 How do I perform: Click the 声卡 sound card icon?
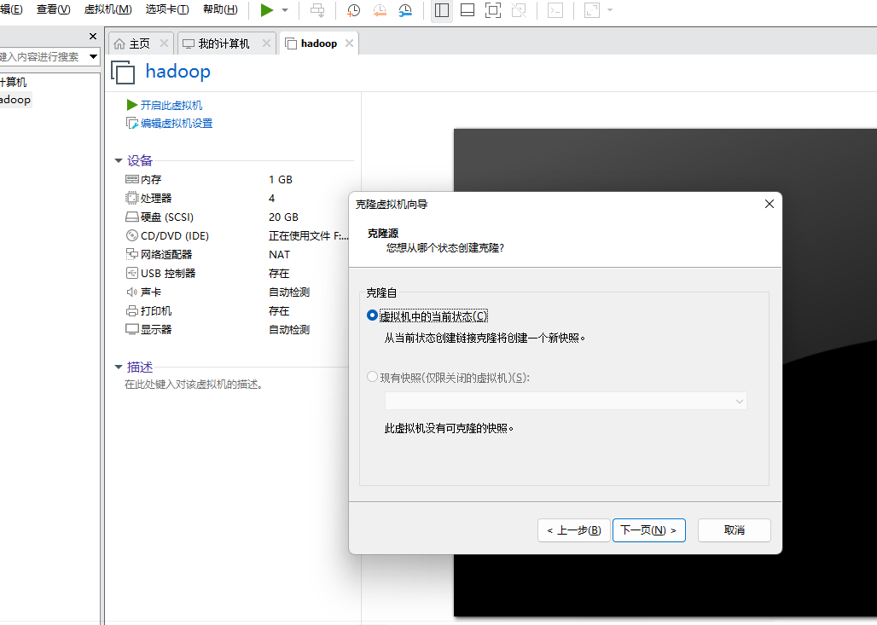click(132, 292)
